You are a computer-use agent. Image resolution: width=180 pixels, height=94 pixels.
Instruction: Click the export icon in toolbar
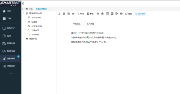(x=117, y=14)
